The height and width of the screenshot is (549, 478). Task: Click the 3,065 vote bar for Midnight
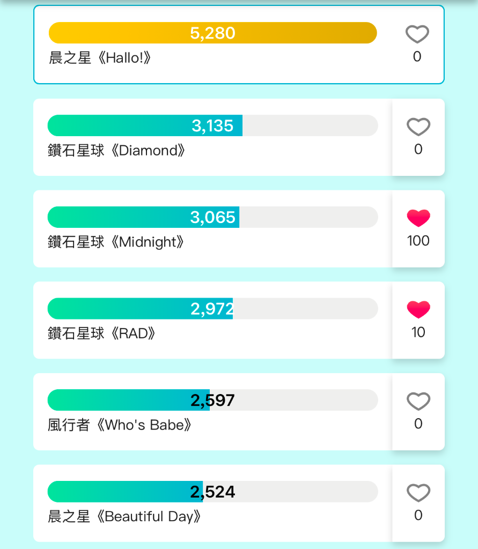click(x=213, y=217)
